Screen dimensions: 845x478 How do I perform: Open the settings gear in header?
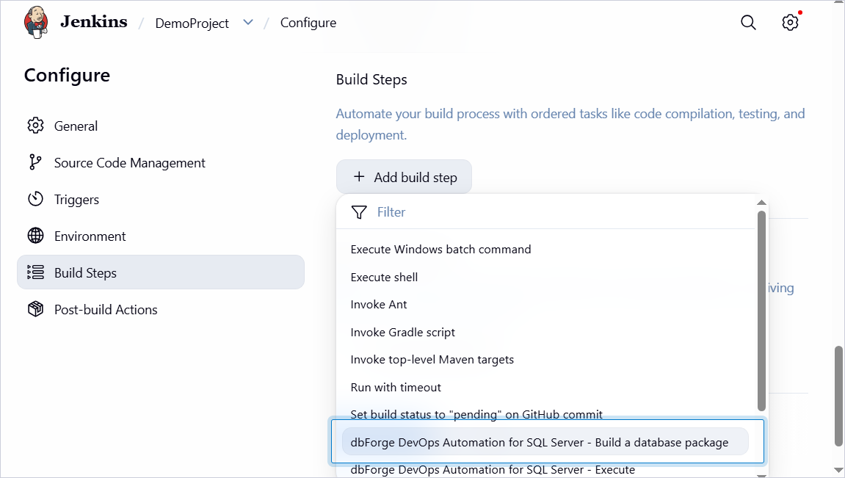pos(790,23)
